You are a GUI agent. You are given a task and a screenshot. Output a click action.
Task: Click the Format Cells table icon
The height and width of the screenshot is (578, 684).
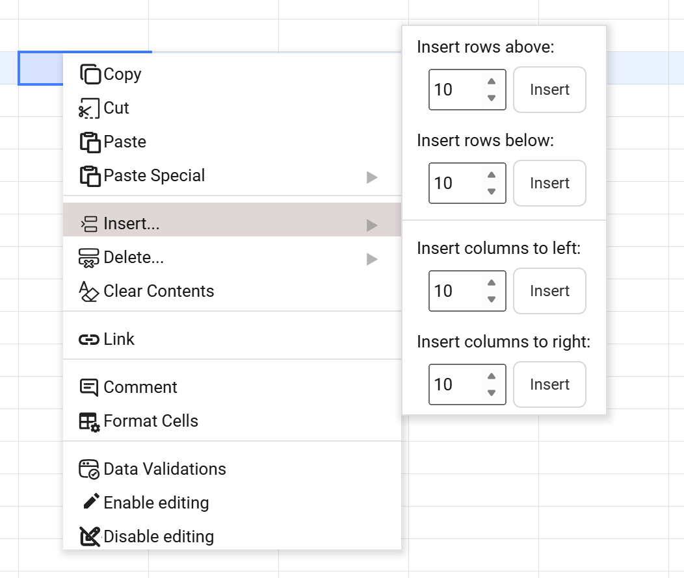89,421
